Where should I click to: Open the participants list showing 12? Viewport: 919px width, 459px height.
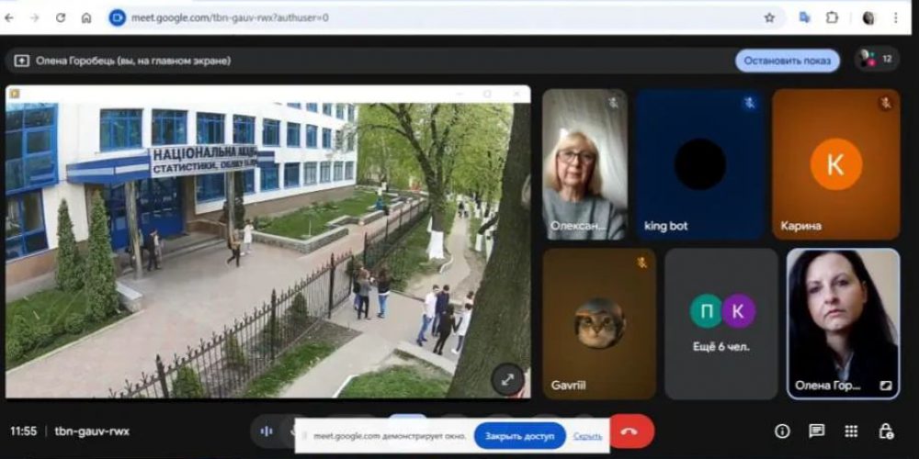pyautogui.click(x=876, y=60)
